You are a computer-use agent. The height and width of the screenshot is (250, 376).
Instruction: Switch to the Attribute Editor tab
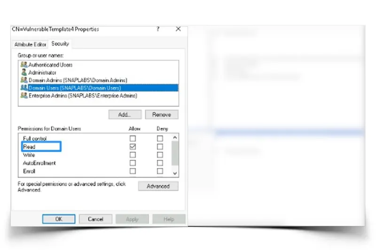coord(30,45)
